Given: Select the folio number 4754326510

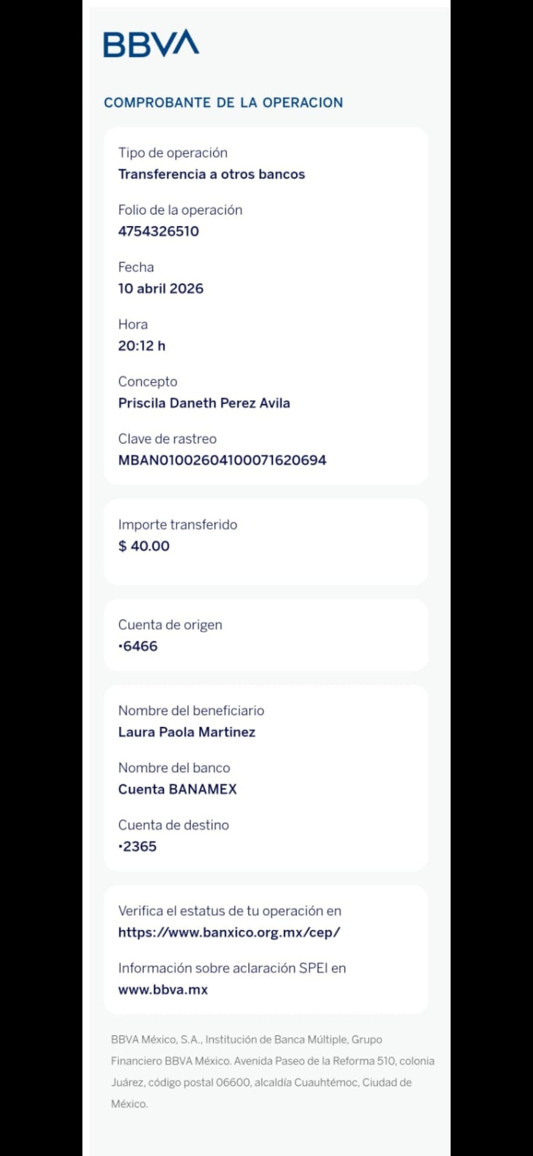Looking at the screenshot, I should [158, 231].
